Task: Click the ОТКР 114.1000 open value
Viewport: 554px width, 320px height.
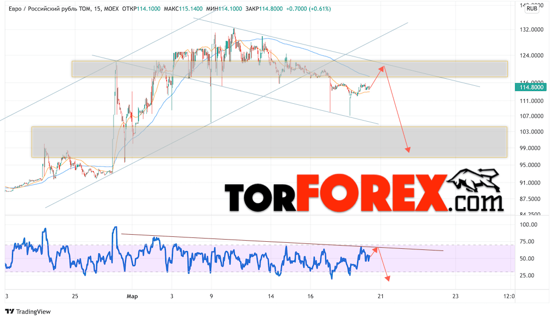Action: click(141, 9)
